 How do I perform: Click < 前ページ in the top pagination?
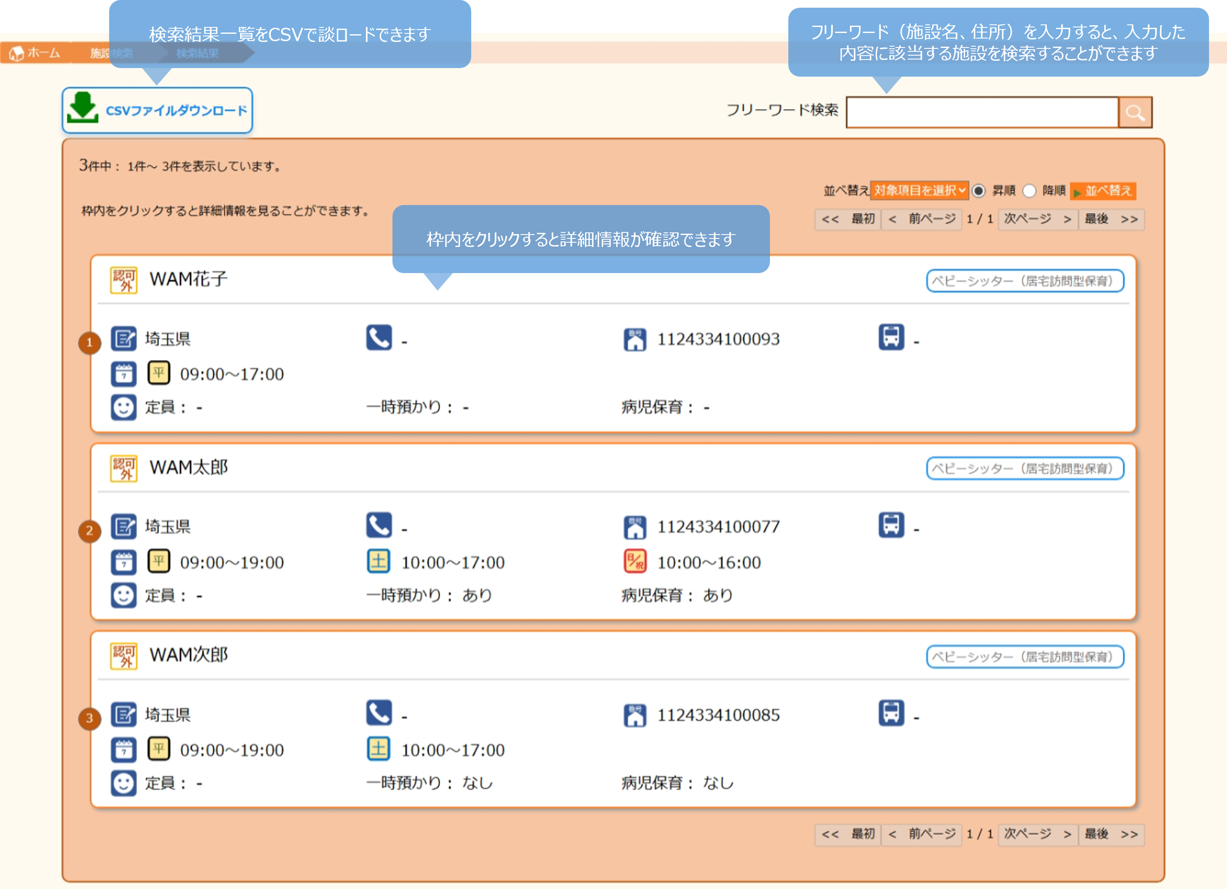(x=921, y=219)
